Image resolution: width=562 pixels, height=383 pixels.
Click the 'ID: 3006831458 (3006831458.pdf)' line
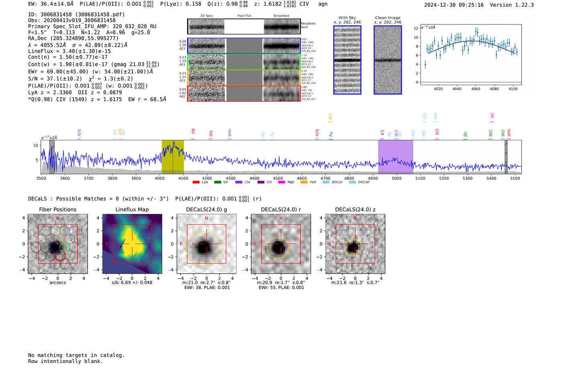point(76,14)
